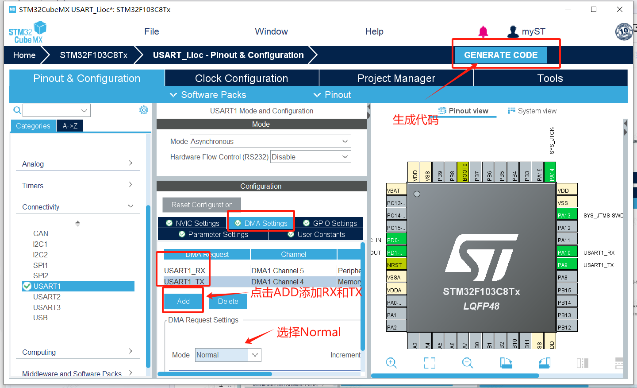Viewport: 637px width, 388px height.
Task: Click the peripheral search input field
Action: (x=57, y=110)
